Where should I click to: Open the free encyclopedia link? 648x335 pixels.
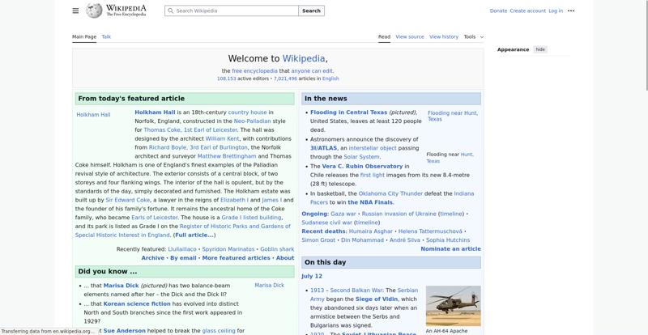254,71
